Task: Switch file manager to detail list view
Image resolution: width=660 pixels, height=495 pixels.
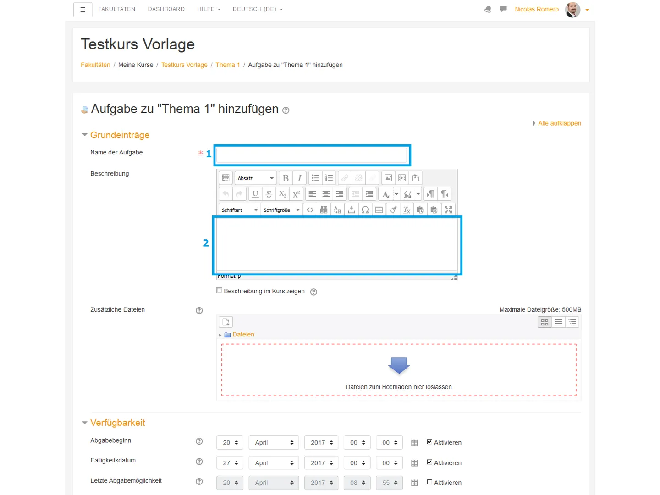Action: [x=558, y=322]
